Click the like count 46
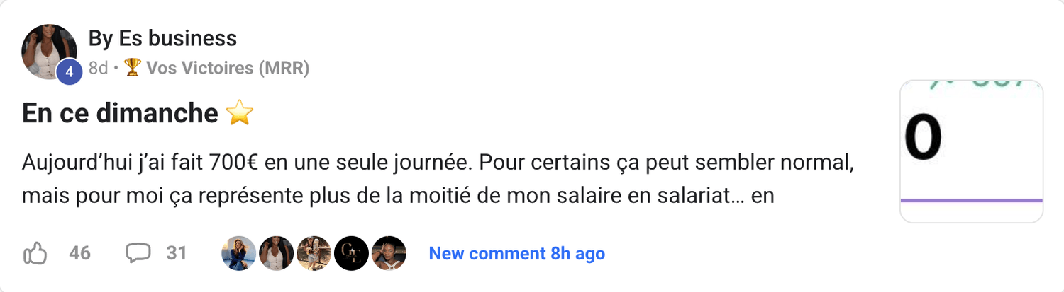 pos(80,253)
